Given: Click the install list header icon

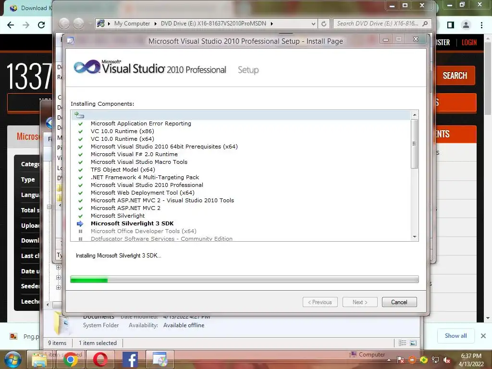Looking at the screenshot, I should coord(79,115).
